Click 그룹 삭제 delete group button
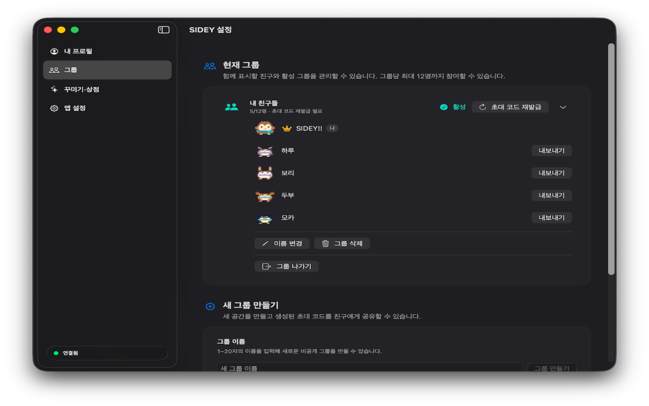This screenshot has height=406, width=649. pos(342,244)
